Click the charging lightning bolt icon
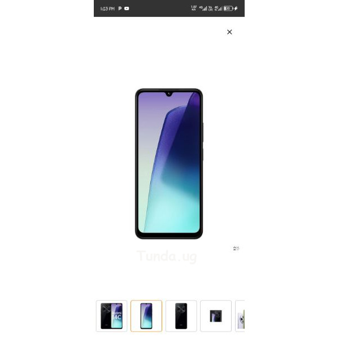The width and height of the screenshot is (339, 339). point(236,8)
